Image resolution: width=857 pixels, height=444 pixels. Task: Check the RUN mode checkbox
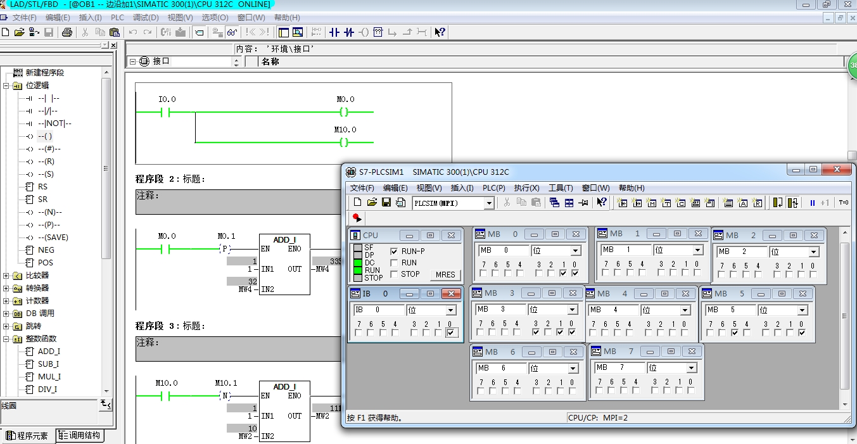coord(394,263)
